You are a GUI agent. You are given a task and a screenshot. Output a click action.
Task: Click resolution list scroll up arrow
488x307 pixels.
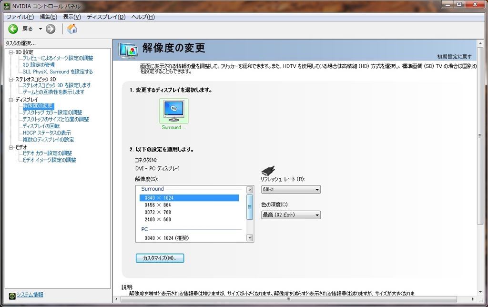250,190
